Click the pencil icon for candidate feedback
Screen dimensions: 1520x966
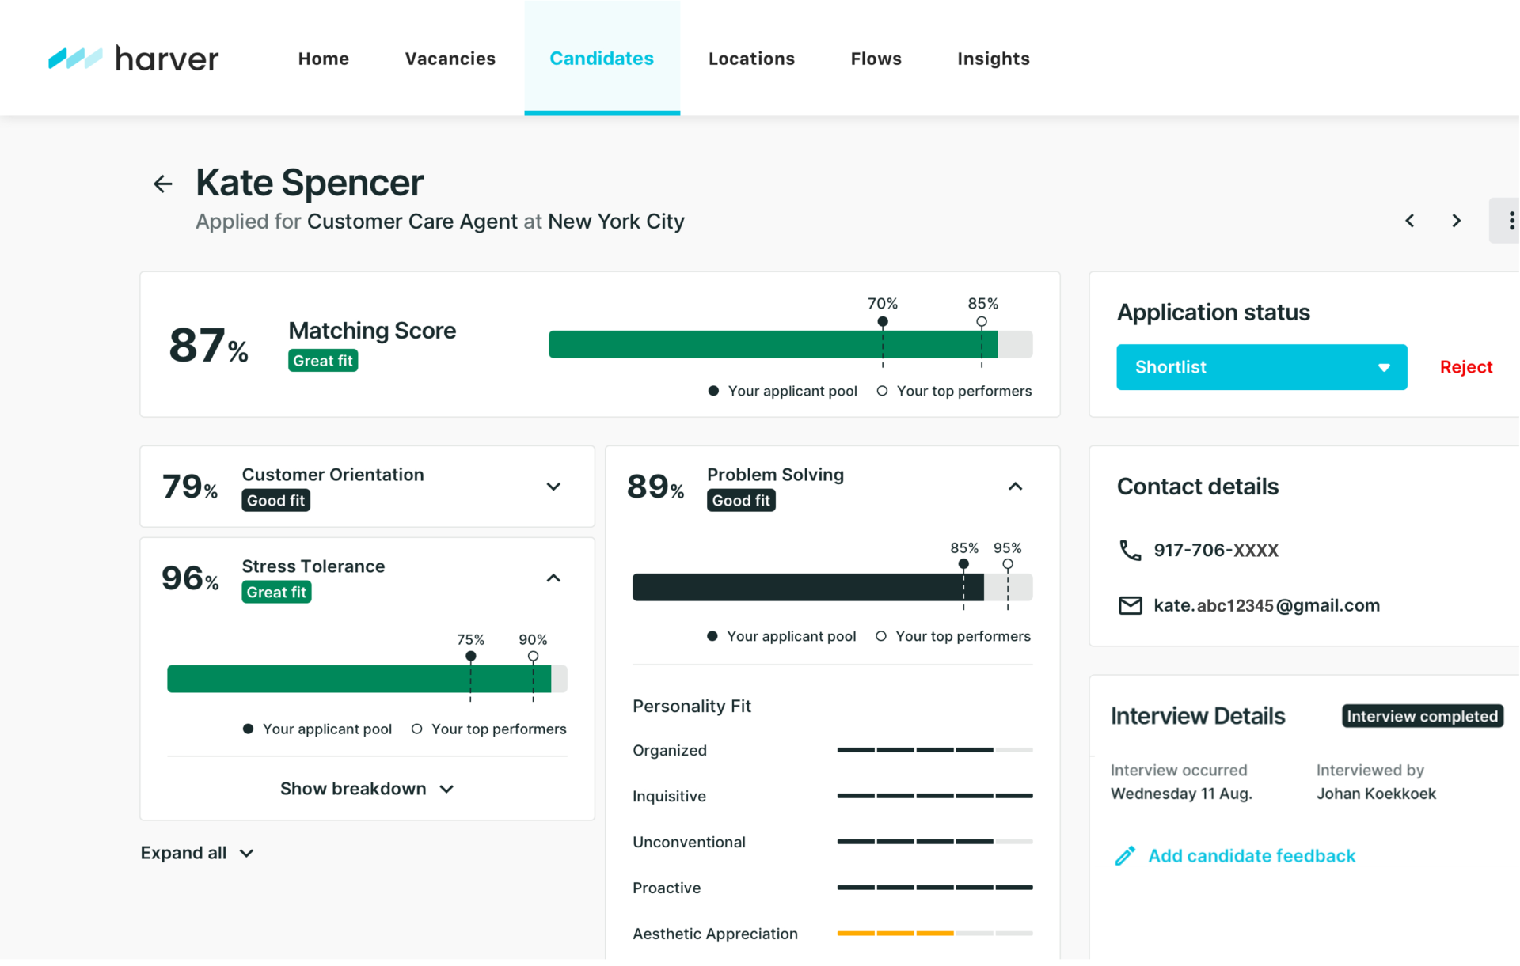[x=1125, y=856]
